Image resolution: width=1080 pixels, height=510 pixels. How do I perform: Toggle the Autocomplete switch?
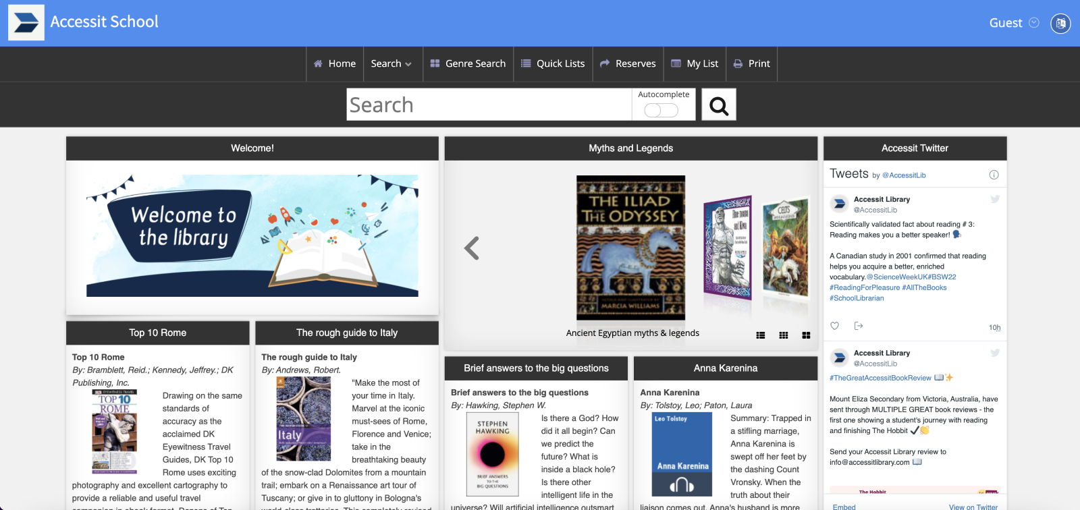[x=661, y=110]
